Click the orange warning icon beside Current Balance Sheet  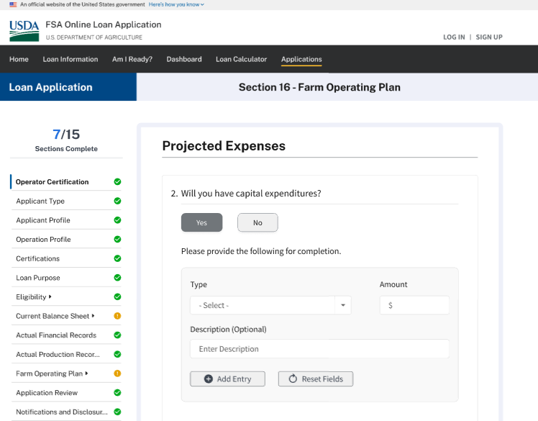click(117, 316)
